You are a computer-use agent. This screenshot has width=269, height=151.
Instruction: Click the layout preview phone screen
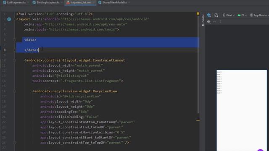pos(242,110)
